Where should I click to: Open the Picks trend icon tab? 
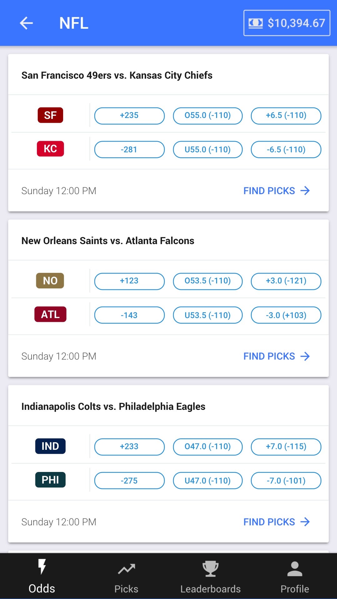[126, 569]
